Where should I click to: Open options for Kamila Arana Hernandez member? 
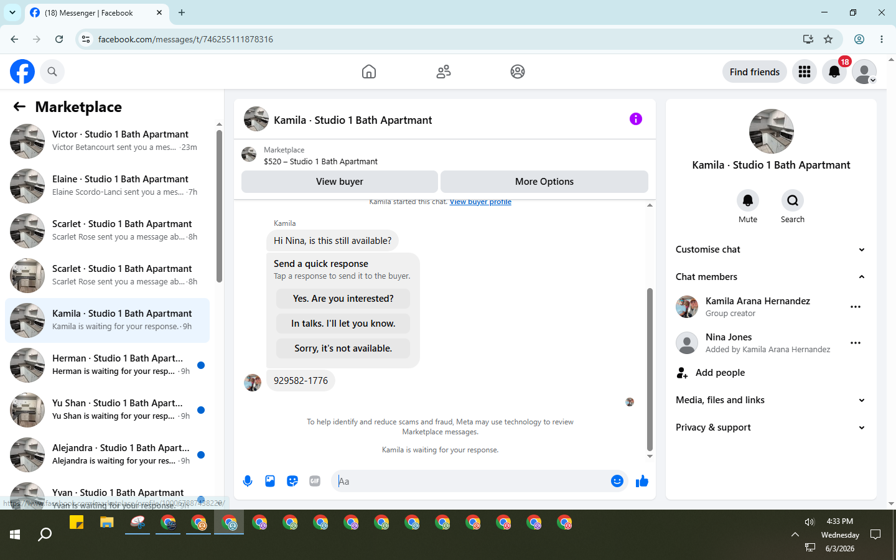coord(856,307)
